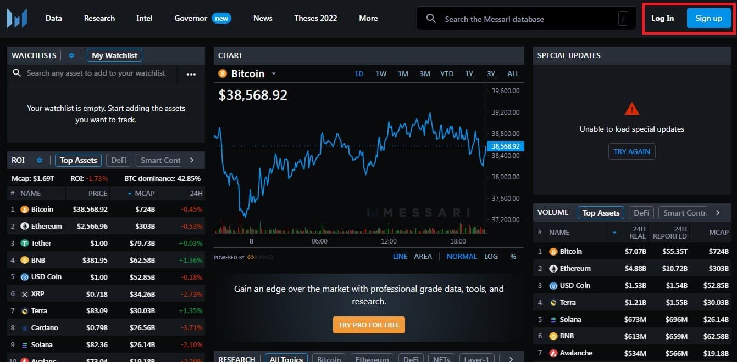Click TRY PRO FOR FREE button
The width and height of the screenshot is (737, 362).
(369, 325)
